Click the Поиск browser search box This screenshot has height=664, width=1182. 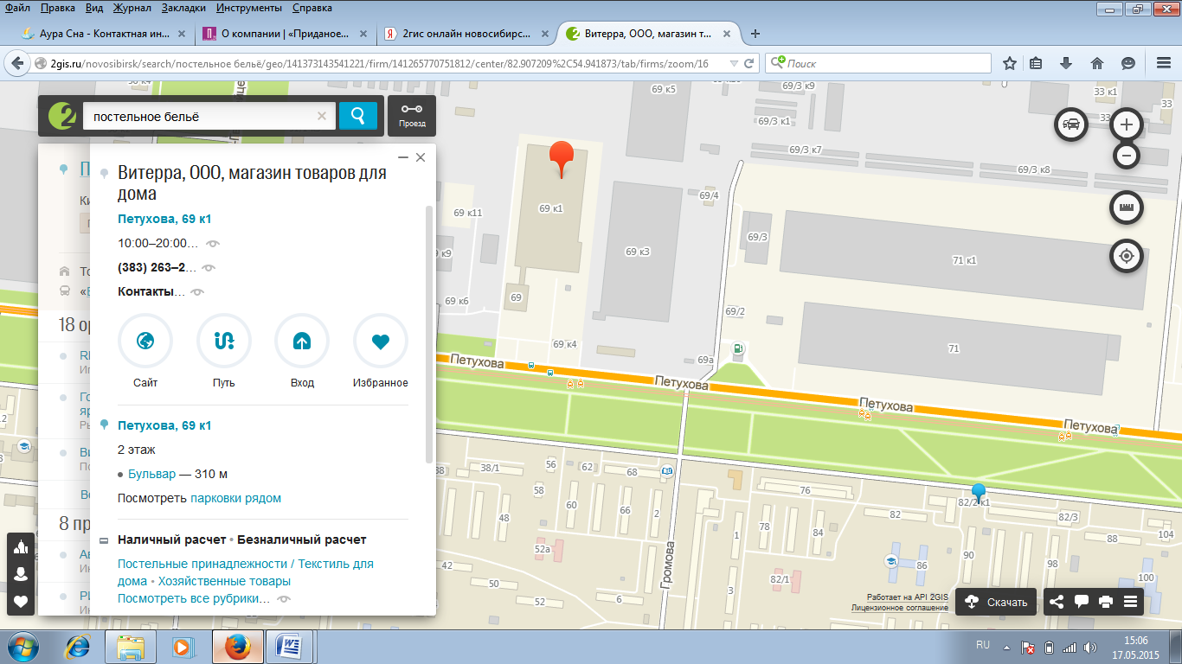point(878,63)
